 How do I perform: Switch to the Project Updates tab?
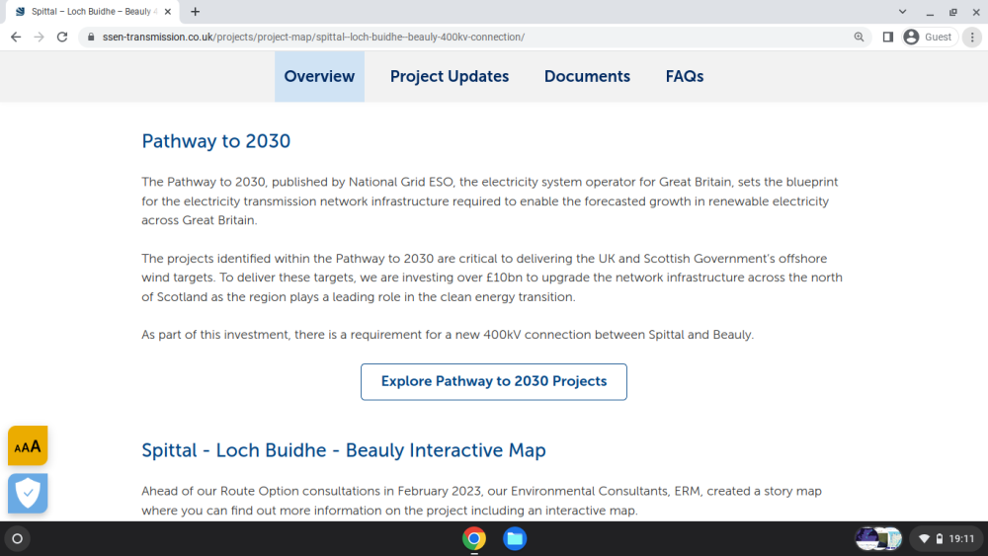450,76
